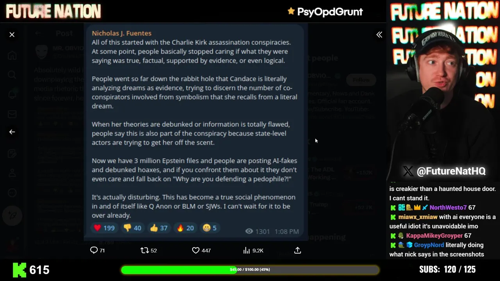Open the share upload icon
Screen dimensions: 500x281
298,250
